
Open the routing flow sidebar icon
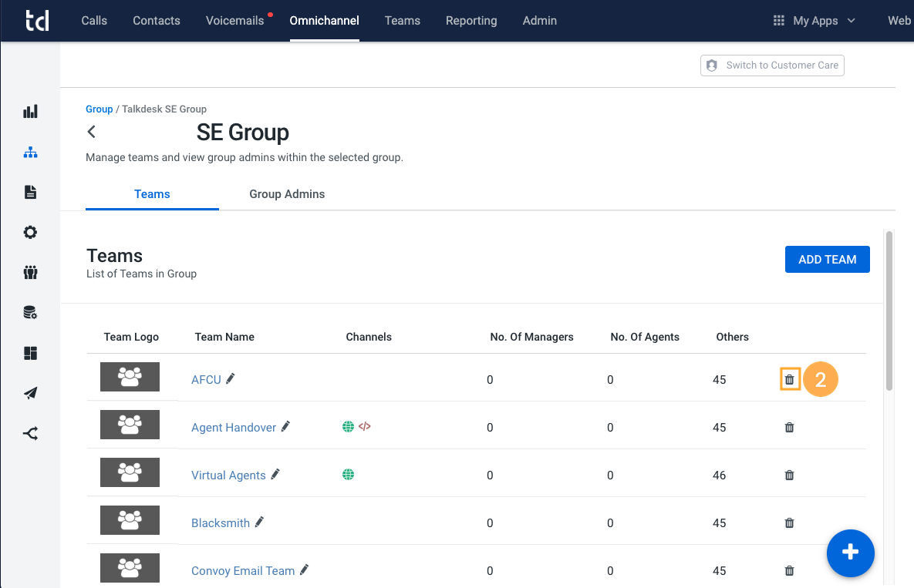(x=30, y=433)
